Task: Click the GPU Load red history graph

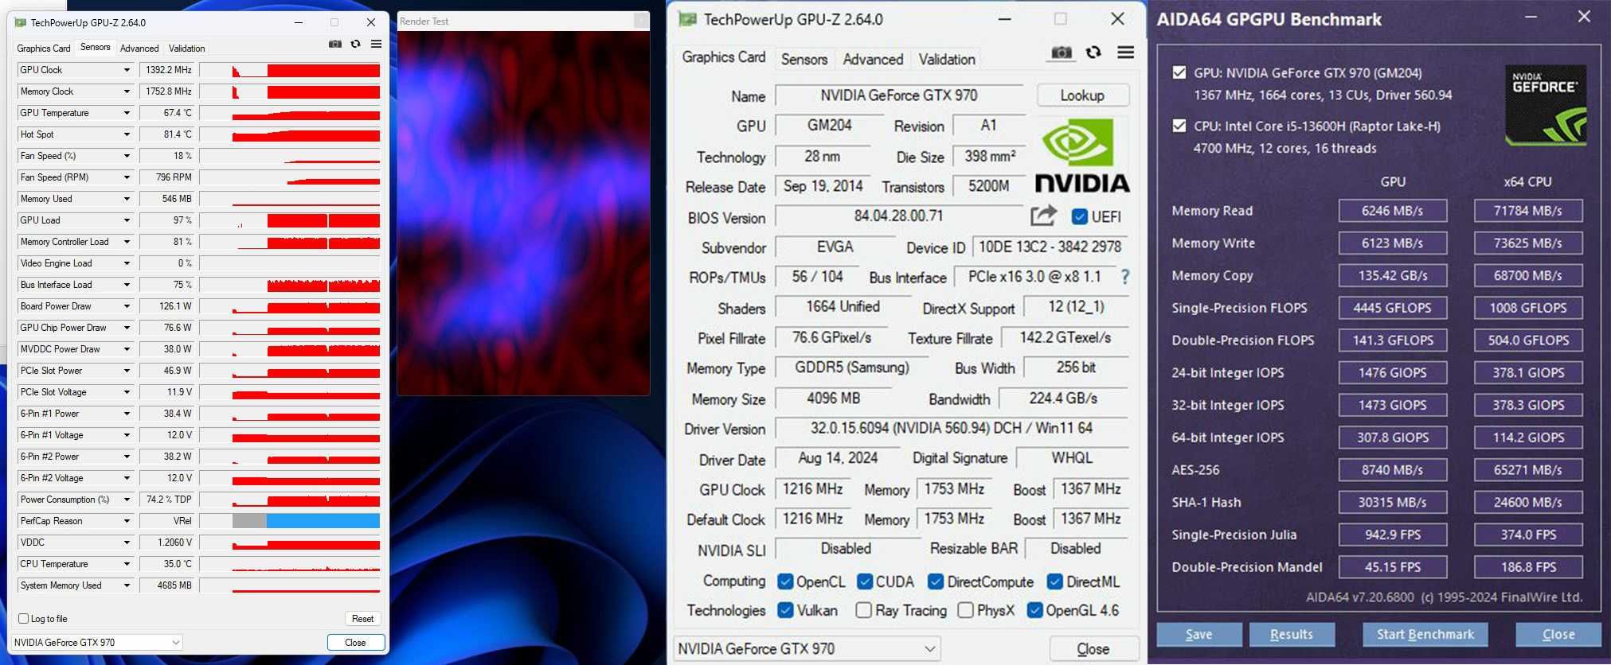Action: coord(290,220)
